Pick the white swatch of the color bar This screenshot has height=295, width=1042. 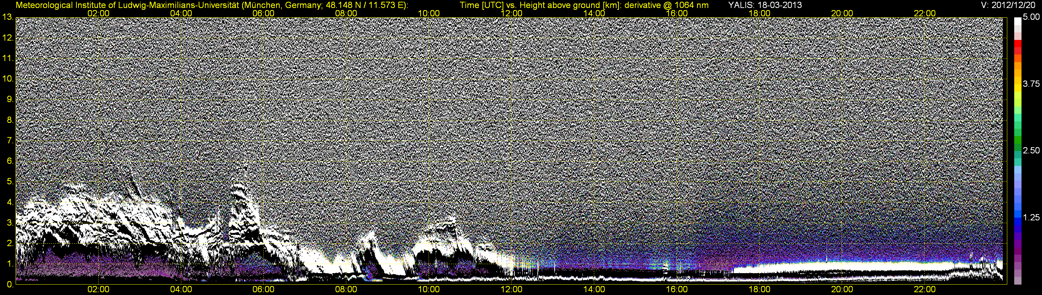pos(1018,21)
